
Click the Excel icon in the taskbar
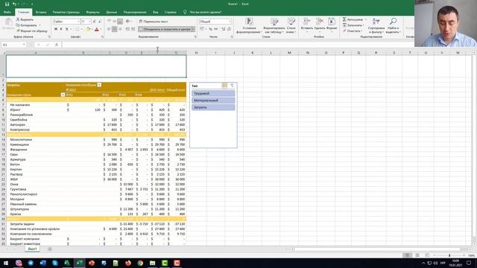pyautogui.click(x=80, y=263)
